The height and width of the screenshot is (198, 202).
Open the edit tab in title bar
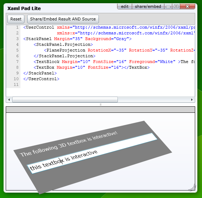125,6
